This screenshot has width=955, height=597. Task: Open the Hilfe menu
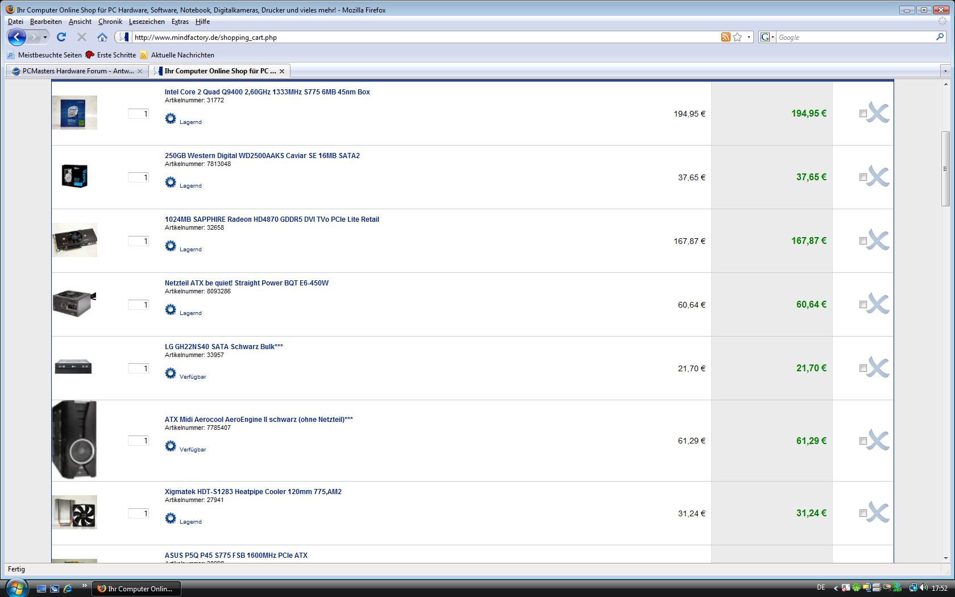coord(203,22)
